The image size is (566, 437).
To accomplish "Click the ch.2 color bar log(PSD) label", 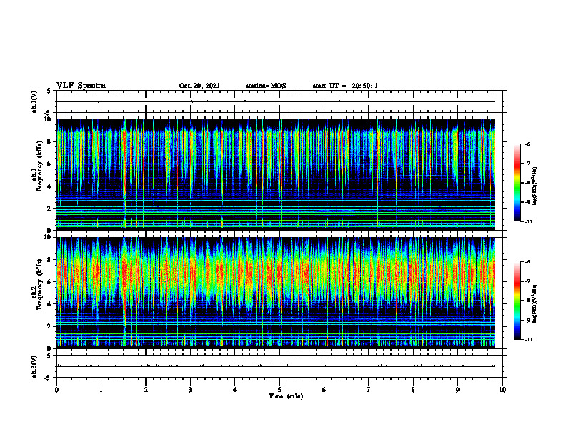I will point(535,303).
